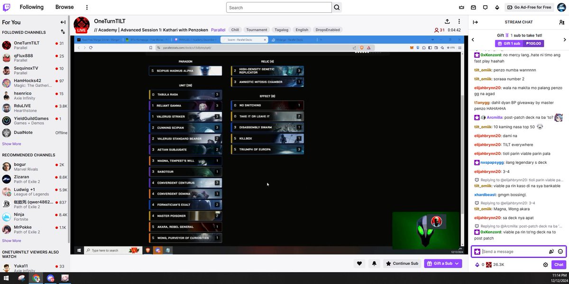Open the three-dot more menu beside Browse
The height and width of the screenshot is (284, 569).
pyautogui.click(x=87, y=8)
